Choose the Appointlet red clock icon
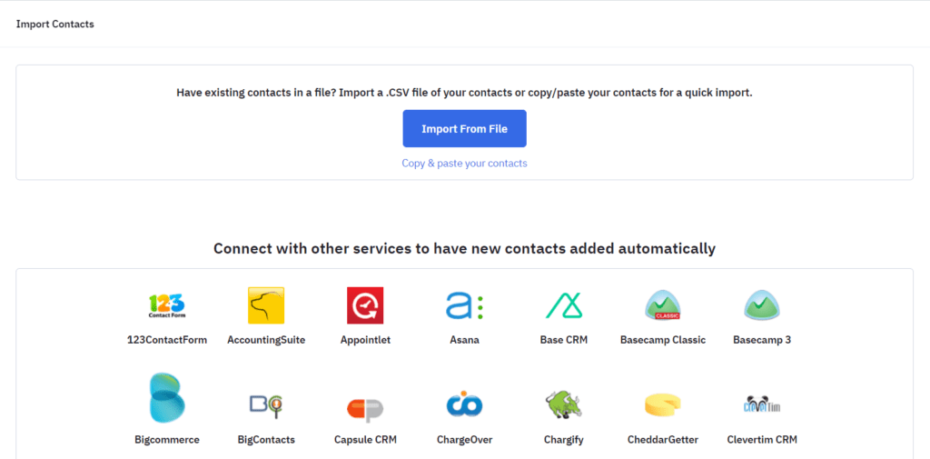This screenshot has width=930, height=459. (x=365, y=305)
